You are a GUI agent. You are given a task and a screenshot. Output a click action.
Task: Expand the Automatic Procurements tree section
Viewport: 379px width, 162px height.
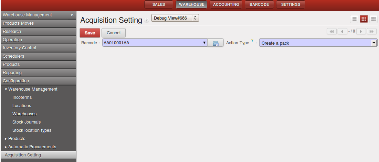(6, 147)
